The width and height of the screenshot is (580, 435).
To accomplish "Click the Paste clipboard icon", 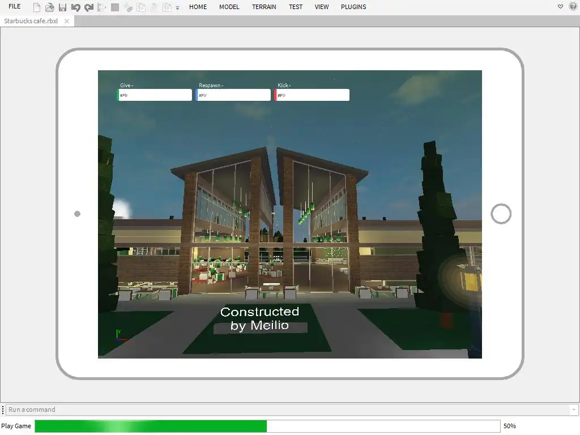I will tap(154, 7).
